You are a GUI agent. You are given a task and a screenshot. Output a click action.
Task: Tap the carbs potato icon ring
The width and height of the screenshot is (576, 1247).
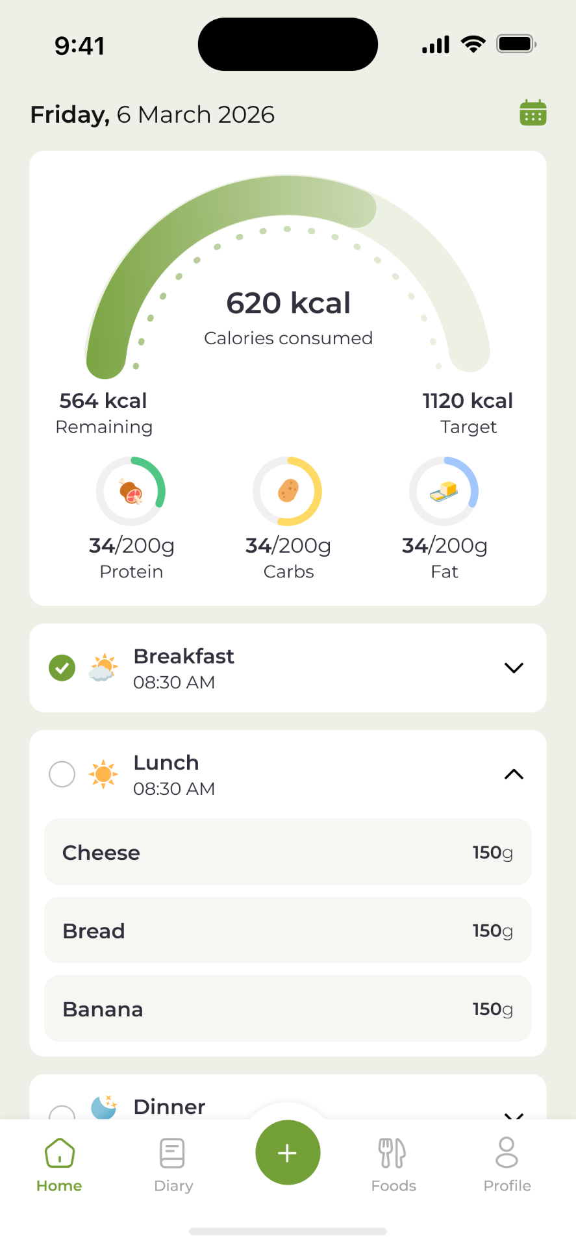click(288, 491)
